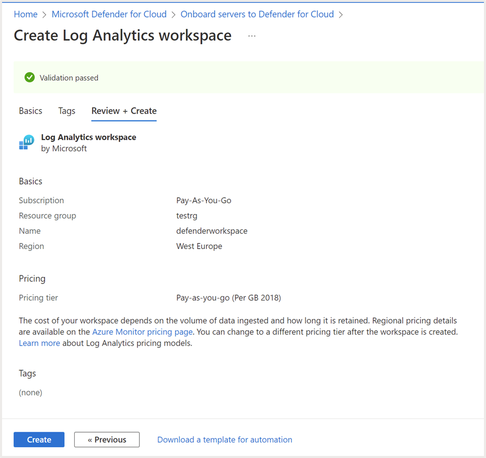Open the Azure Monitor pricing page link

(143, 332)
